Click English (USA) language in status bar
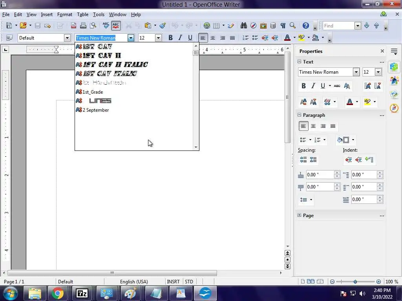The width and height of the screenshot is (402, 301). pyautogui.click(x=134, y=281)
